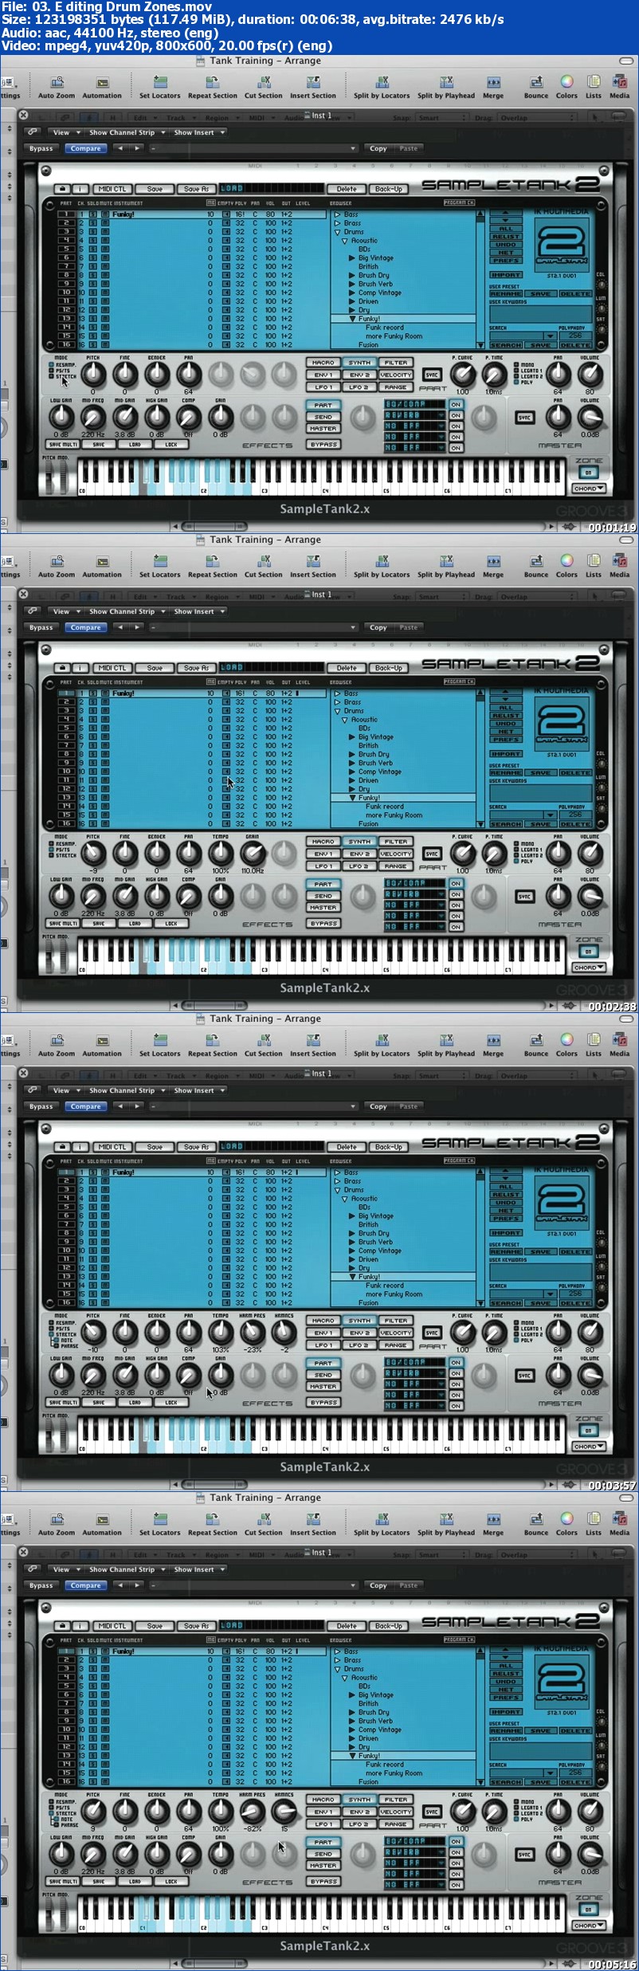Click previous preset arrow in 00:01:19 frame
This screenshot has height=1971, width=639.
(x=120, y=148)
